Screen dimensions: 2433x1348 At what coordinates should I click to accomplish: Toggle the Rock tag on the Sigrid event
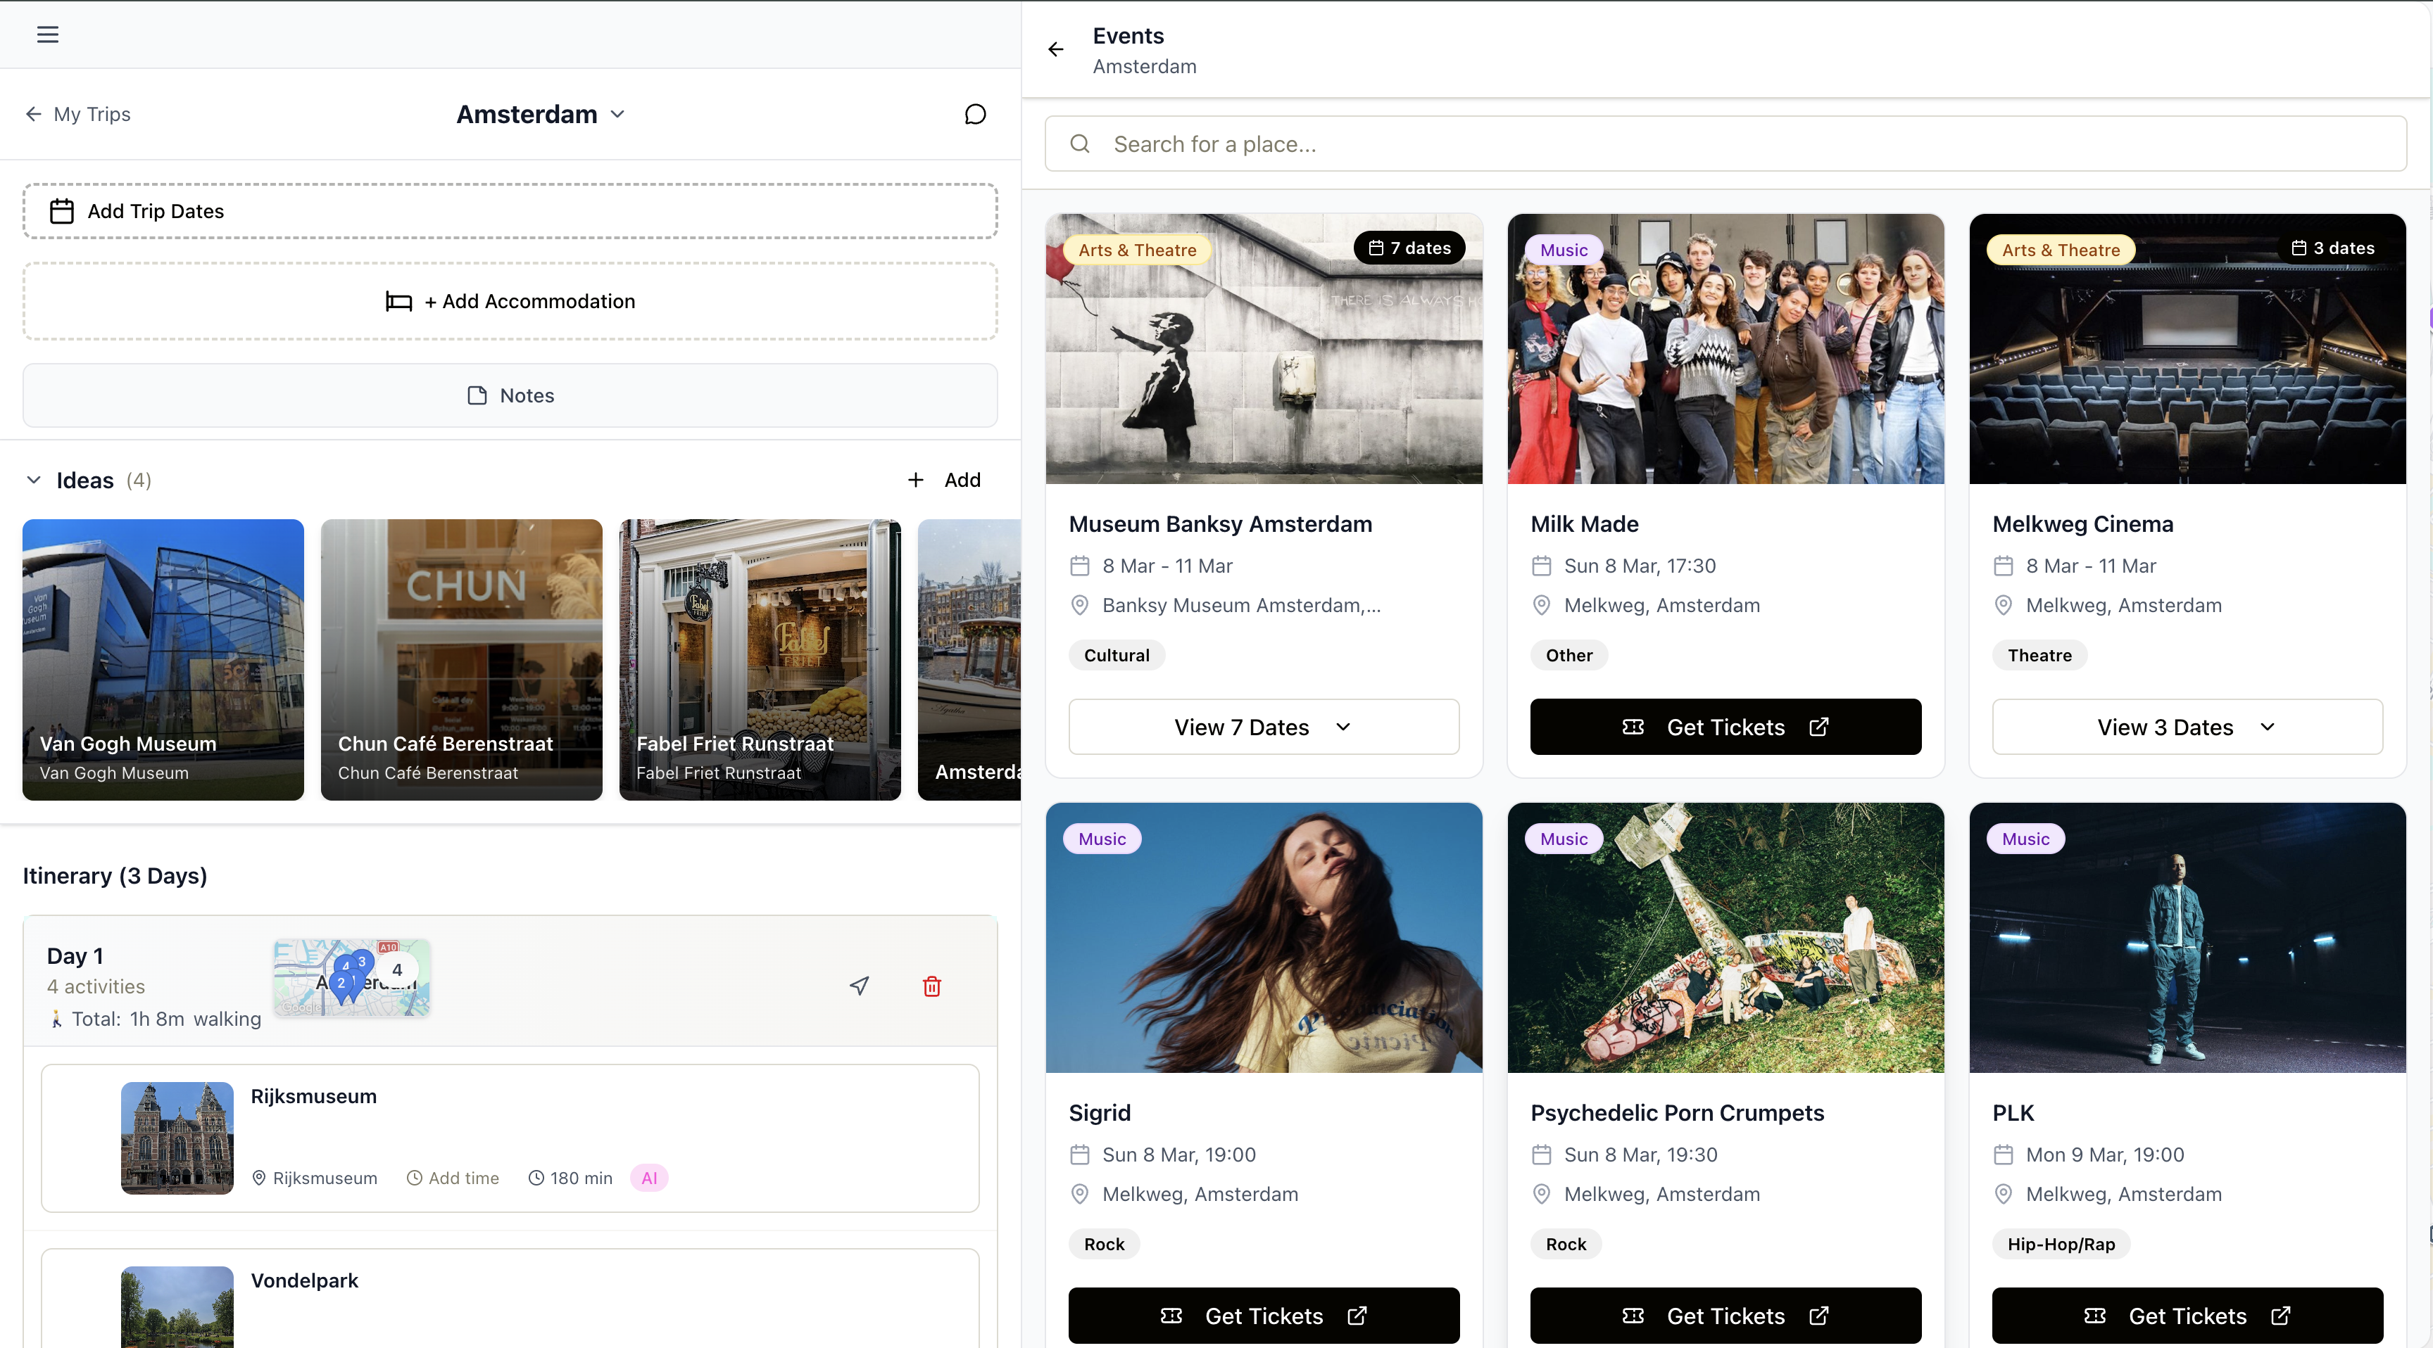tap(1102, 1243)
